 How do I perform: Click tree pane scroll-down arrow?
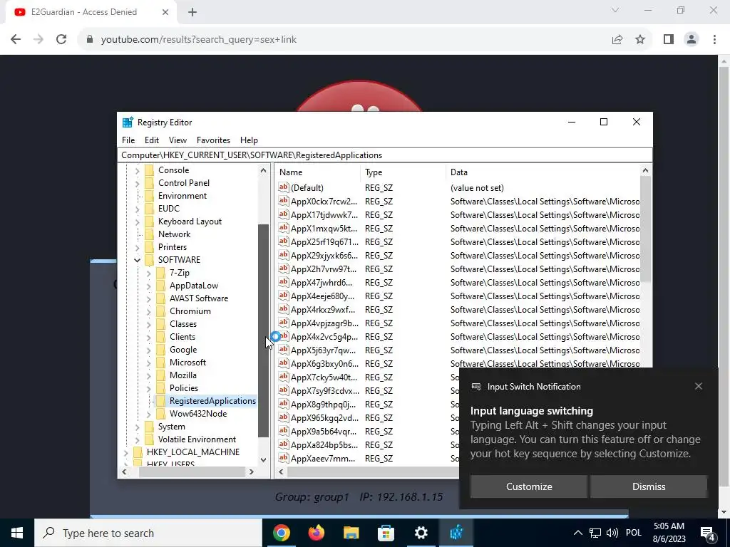(263, 460)
